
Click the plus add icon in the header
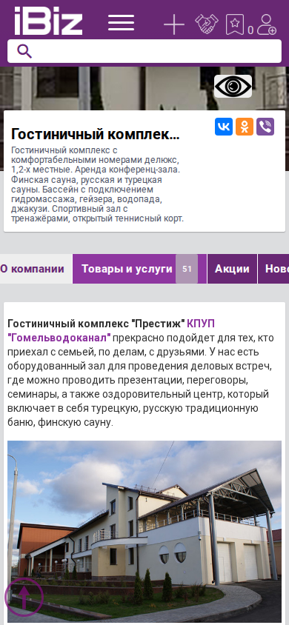pyautogui.click(x=174, y=24)
